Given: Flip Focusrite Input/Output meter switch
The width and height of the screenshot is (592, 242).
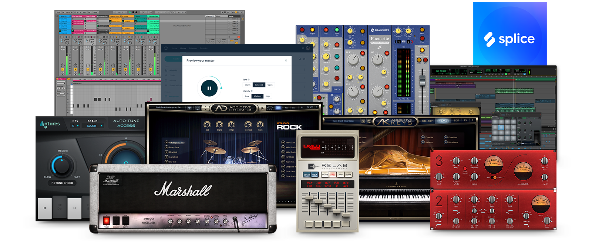Looking at the screenshot, I should pyautogui.click(x=494, y=178).
